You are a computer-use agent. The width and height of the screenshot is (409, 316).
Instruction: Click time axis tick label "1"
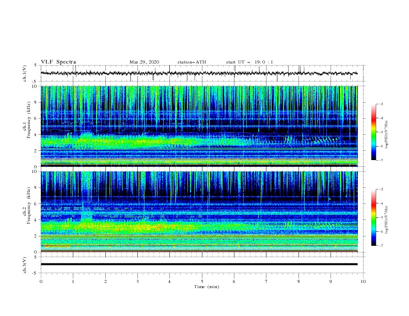pos(73,281)
